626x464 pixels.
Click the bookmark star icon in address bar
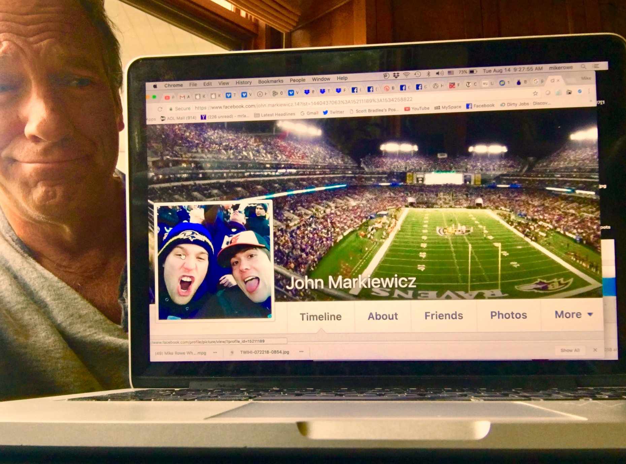click(535, 93)
